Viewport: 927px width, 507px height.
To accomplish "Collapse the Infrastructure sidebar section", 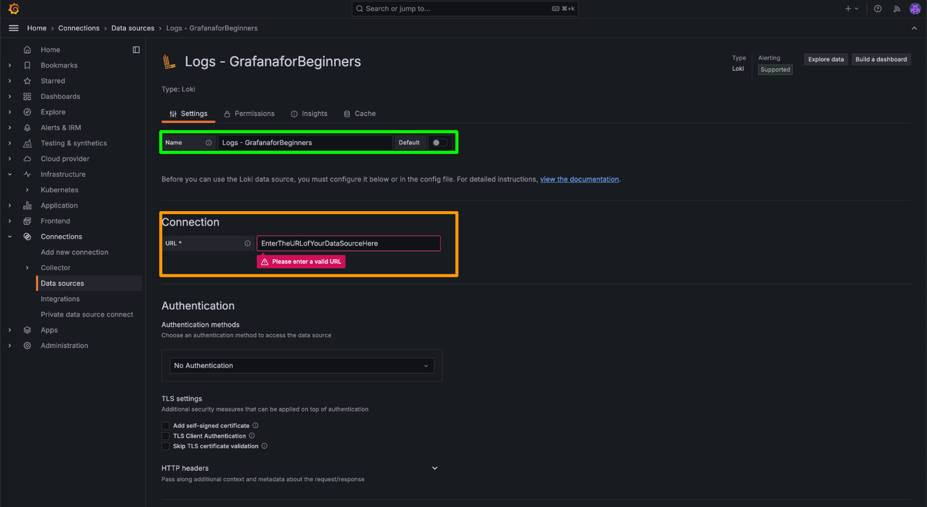I will point(10,174).
